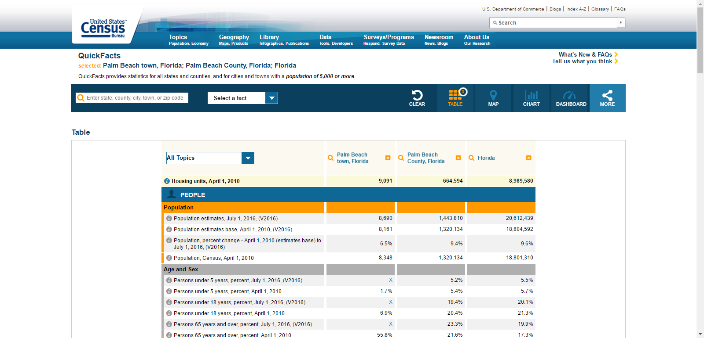
Task: Click the Florida column header link
Action: pos(486,158)
